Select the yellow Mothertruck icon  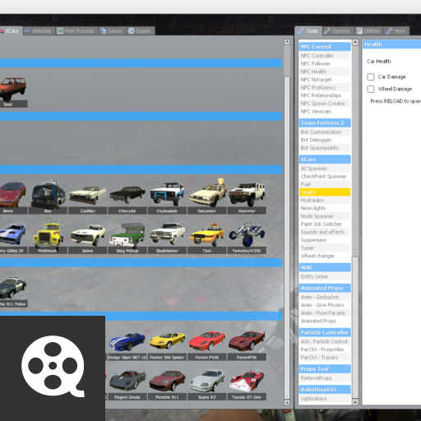click(48, 236)
